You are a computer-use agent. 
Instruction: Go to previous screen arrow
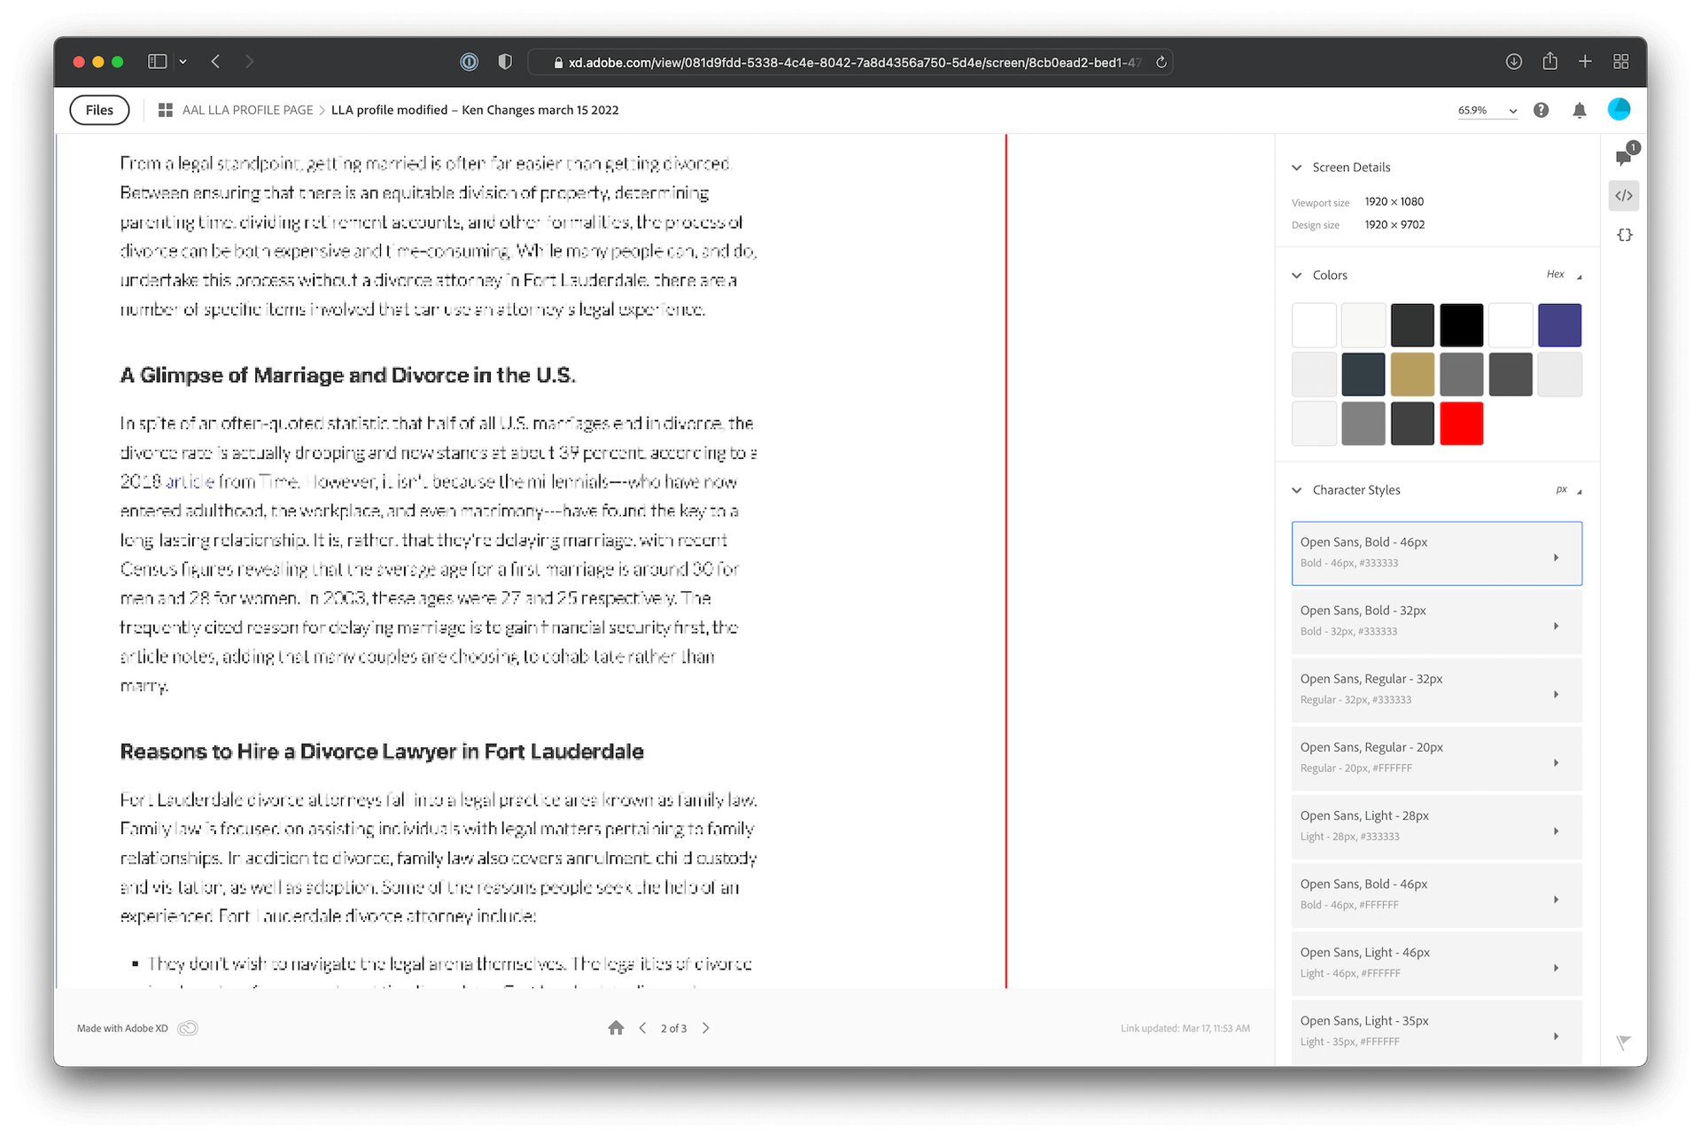(642, 1028)
